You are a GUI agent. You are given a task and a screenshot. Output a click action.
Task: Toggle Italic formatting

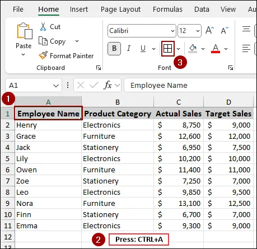click(128, 49)
